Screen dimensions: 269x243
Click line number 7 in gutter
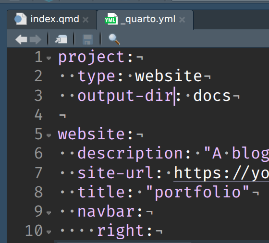[x=38, y=173]
